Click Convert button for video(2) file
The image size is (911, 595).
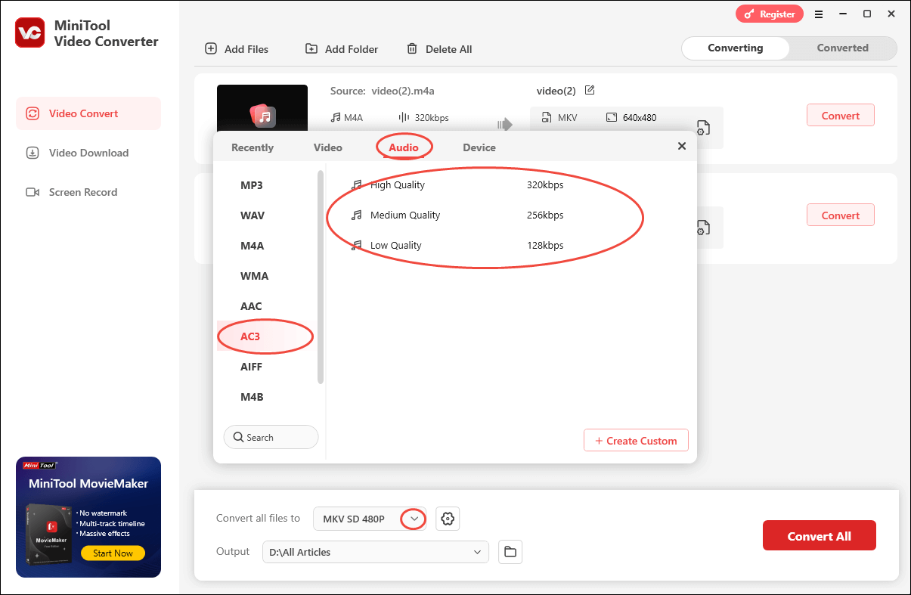pos(841,116)
